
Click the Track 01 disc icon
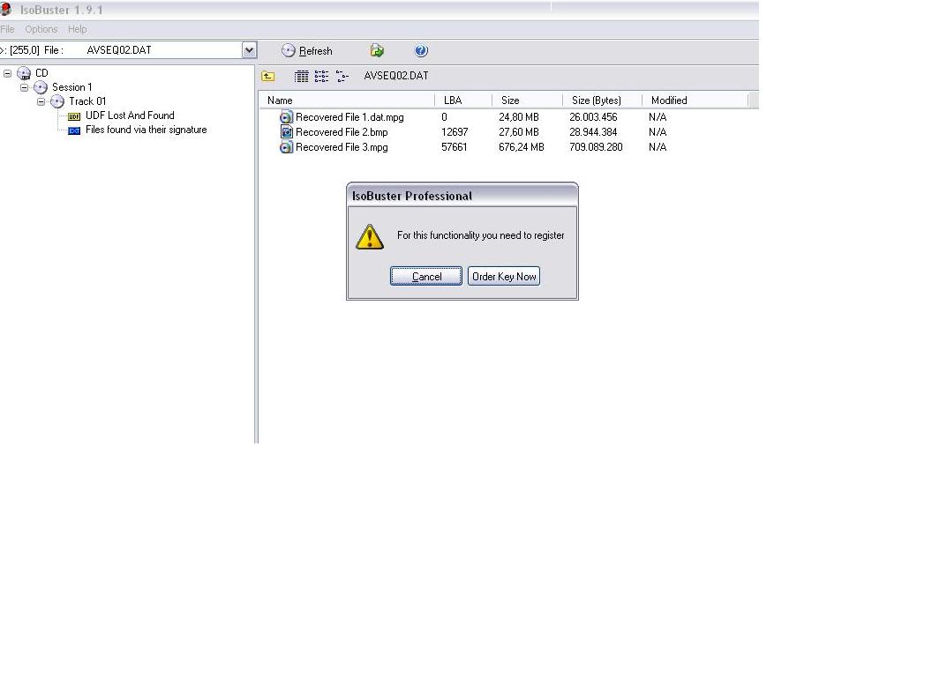coord(57,101)
